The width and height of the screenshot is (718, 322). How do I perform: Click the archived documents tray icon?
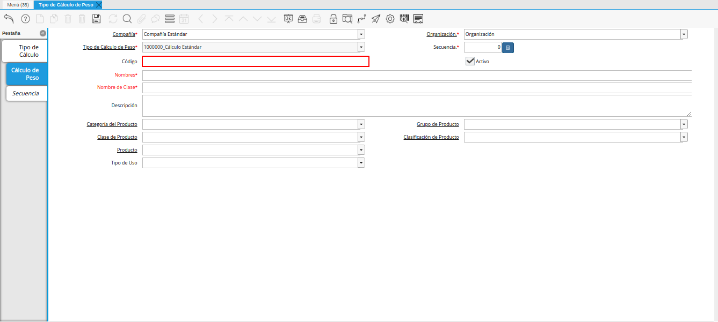tap(302, 19)
